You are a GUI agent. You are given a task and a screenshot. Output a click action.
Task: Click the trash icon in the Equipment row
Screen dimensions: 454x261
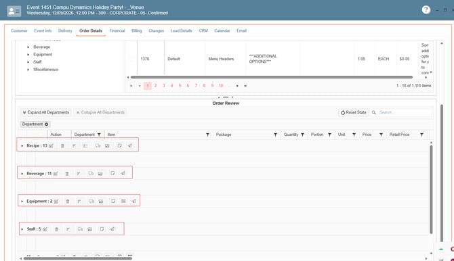pyautogui.click(x=68, y=201)
